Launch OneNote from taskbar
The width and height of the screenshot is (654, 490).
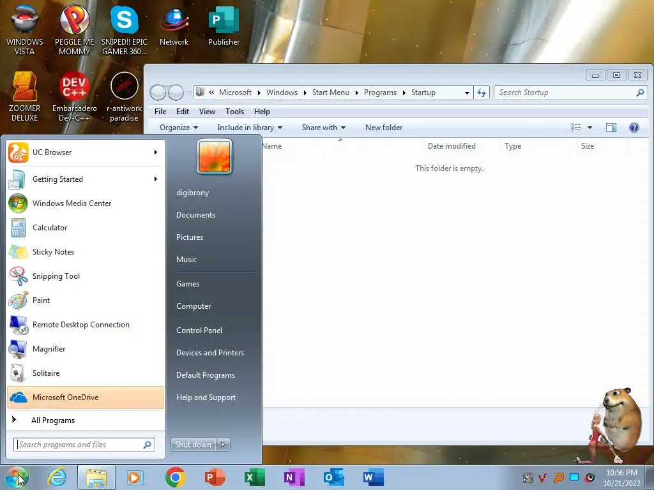(x=294, y=477)
